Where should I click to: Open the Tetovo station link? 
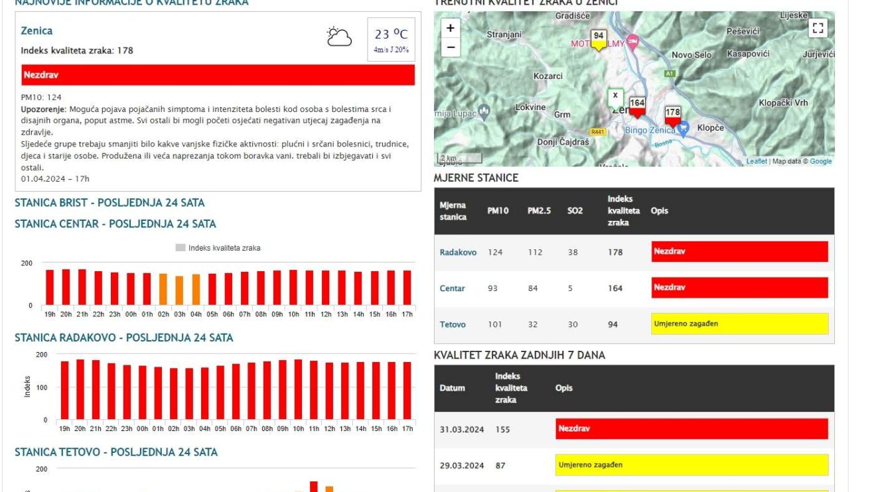[453, 325]
